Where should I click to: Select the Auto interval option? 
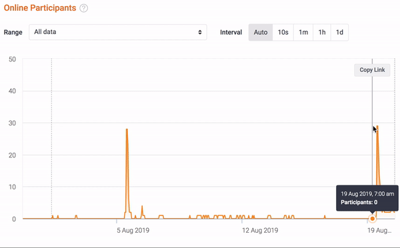point(261,33)
